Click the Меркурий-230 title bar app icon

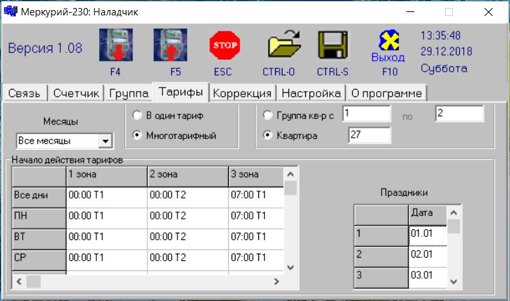tap(10, 11)
